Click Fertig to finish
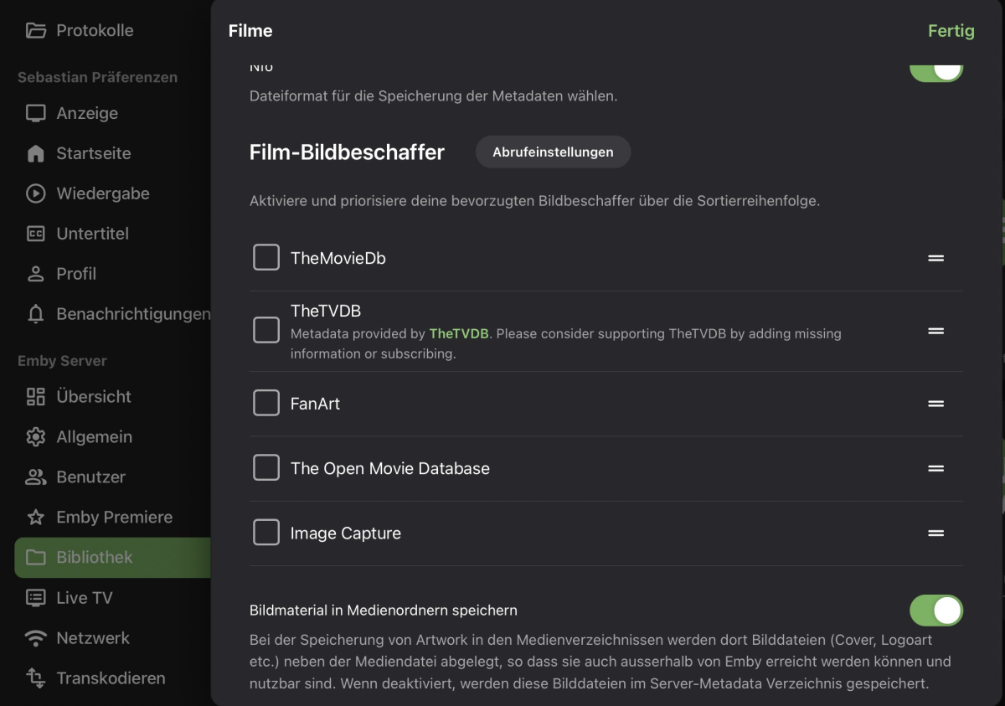 tap(951, 31)
